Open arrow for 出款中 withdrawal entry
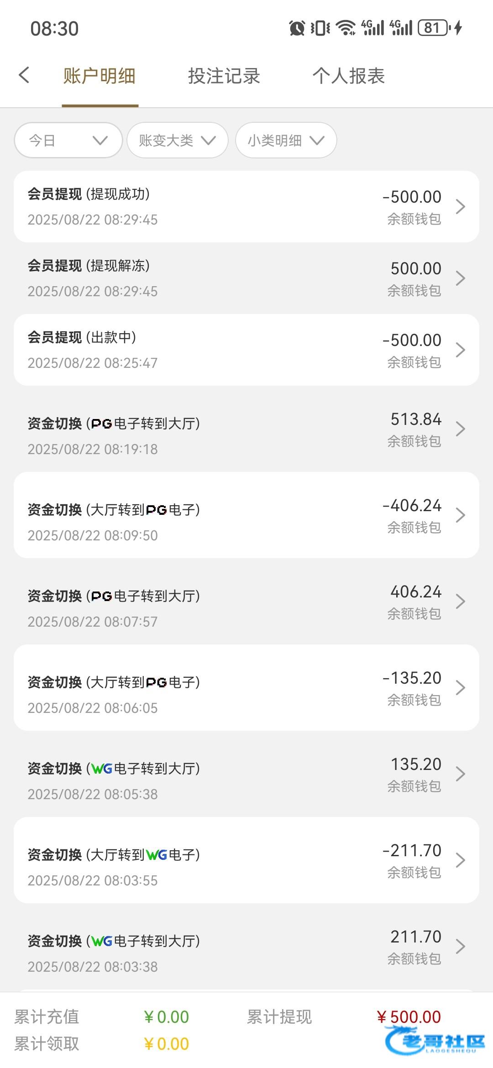This screenshot has height=1068, width=493. tap(460, 350)
